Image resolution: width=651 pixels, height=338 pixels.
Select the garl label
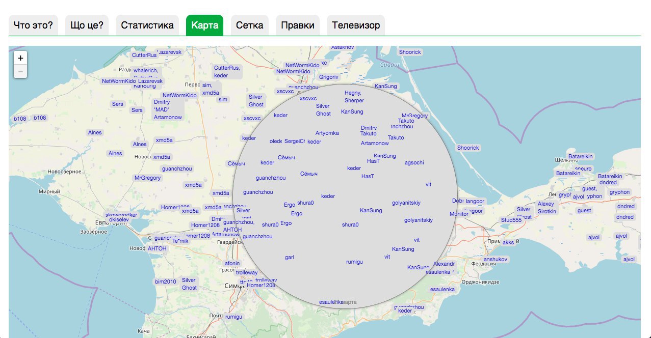[x=290, y=257]
